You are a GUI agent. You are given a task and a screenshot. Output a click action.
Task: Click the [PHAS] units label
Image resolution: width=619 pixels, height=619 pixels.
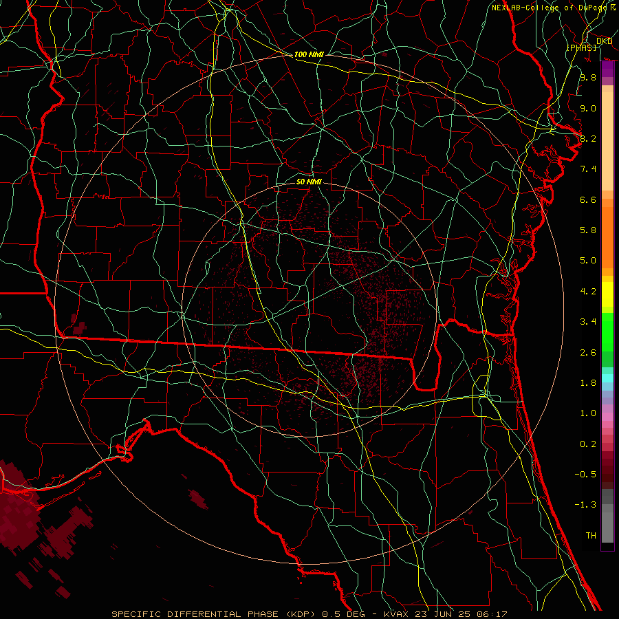(581, 47)
